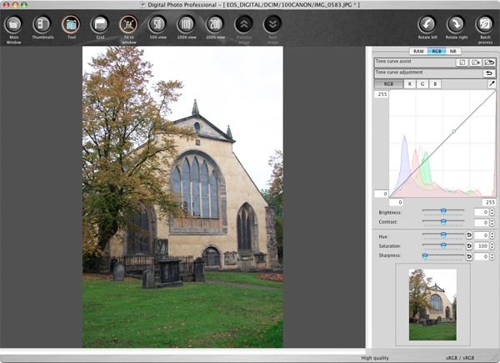
Task: Click the Brightness slider handle
Action: (443, 211)
